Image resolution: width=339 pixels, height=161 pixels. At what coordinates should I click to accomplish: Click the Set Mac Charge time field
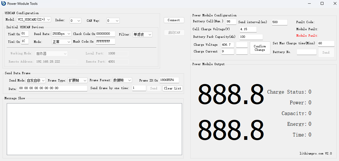click(326, 44)
